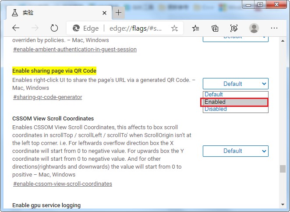Open the Collections icon
290x212 pixels.
pos(215,28)
